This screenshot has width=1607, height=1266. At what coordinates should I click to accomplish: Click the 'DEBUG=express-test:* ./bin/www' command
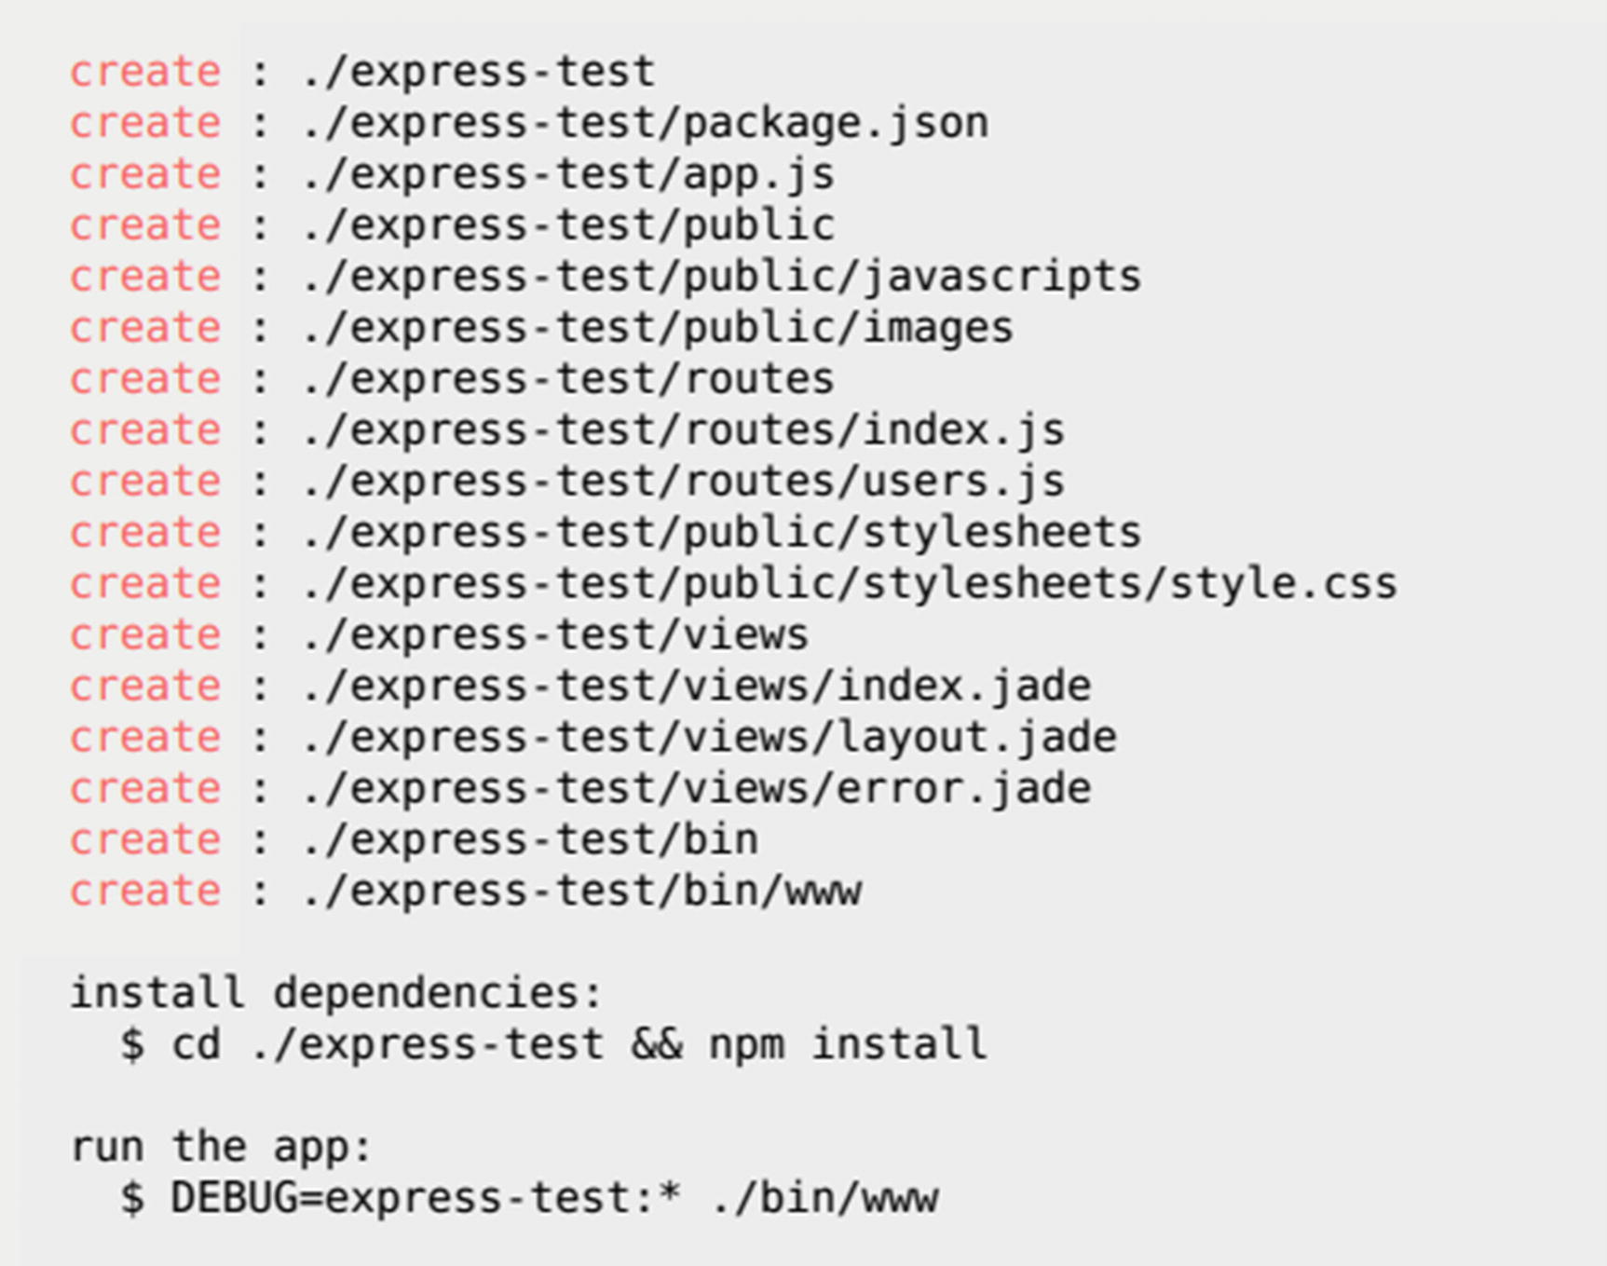point(554,1199)
